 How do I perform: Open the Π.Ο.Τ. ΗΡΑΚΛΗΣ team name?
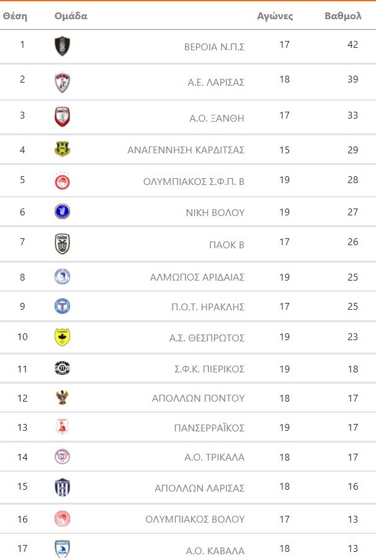coord(207,307)
